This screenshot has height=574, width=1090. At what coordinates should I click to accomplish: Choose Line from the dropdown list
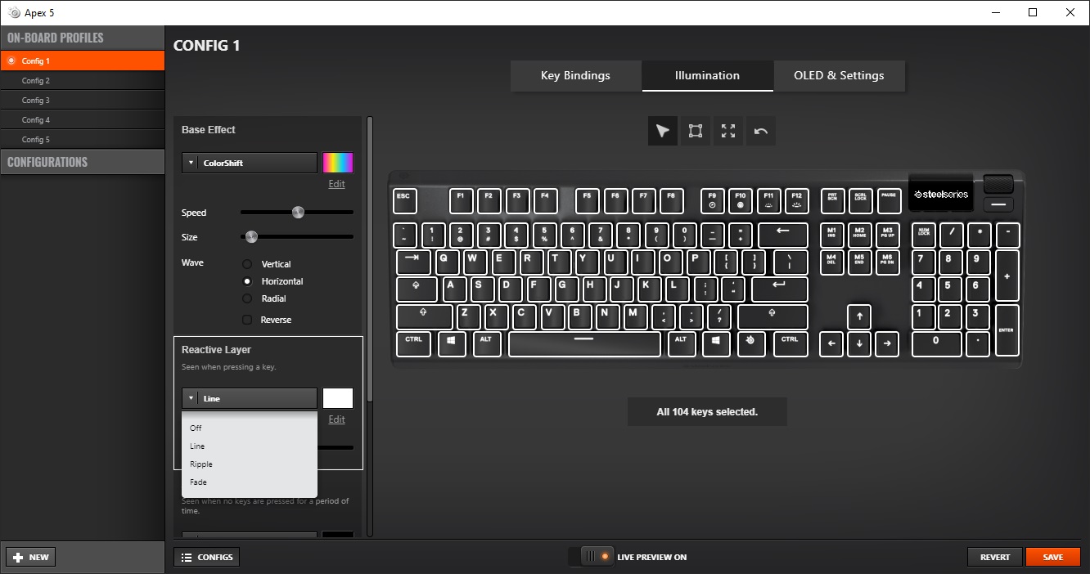(x=250, y=446)
